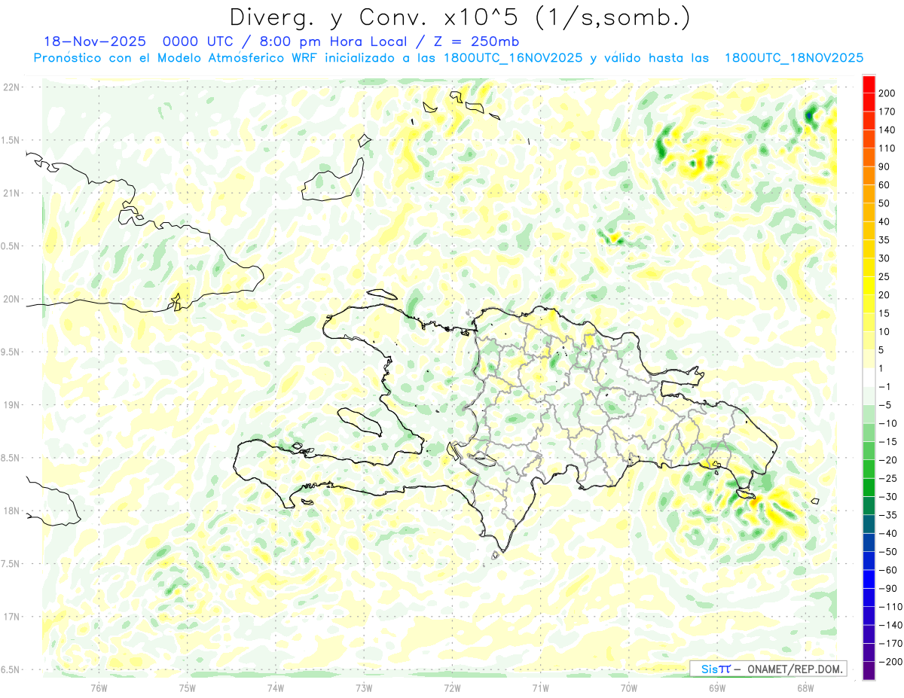Click the red legend segment above 200
The image size is (904, 698).
pos(869,84)
